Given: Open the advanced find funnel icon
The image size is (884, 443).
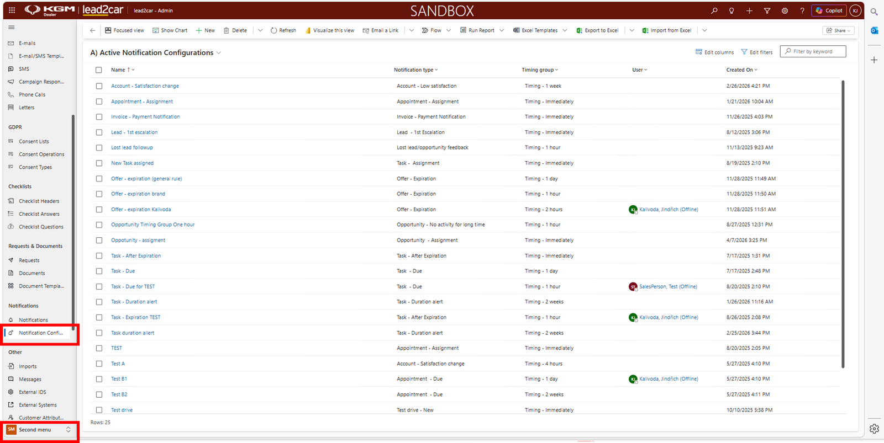Looking at the screenshot, I should pyautogui.click(x=767, y=10).
